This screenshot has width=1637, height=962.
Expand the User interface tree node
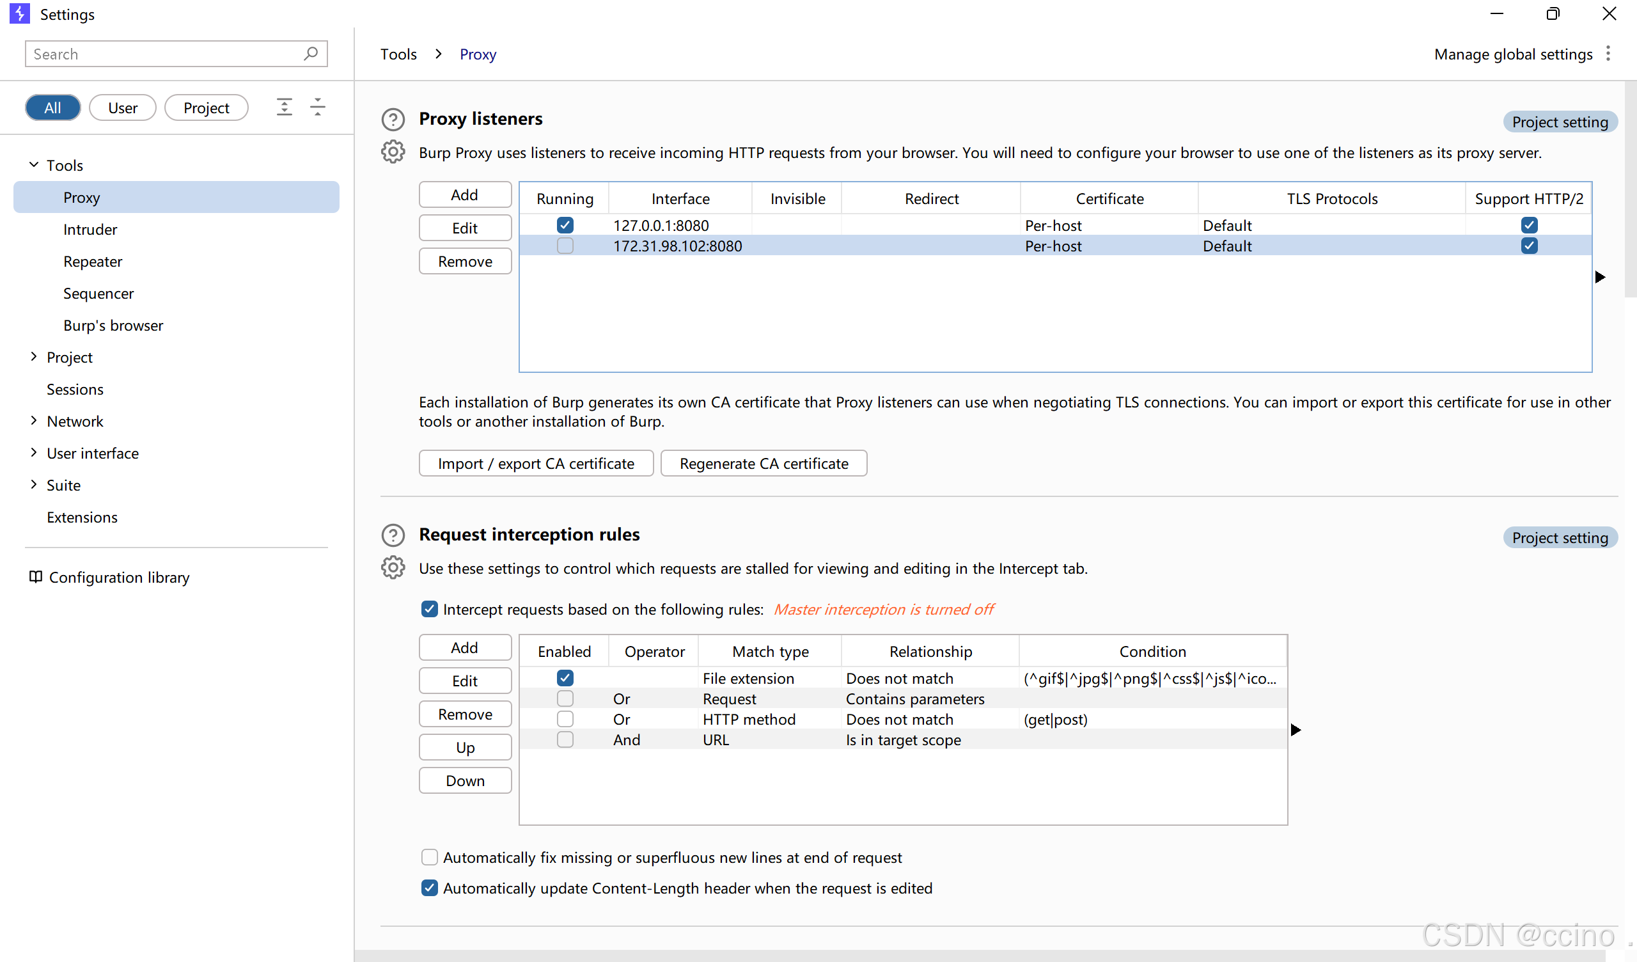[x=34, y=453]
